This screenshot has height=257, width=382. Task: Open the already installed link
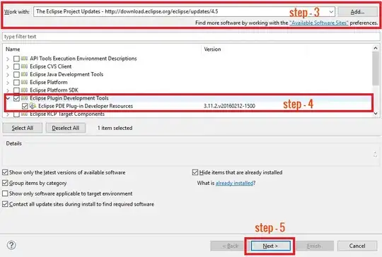click(235, 183)
